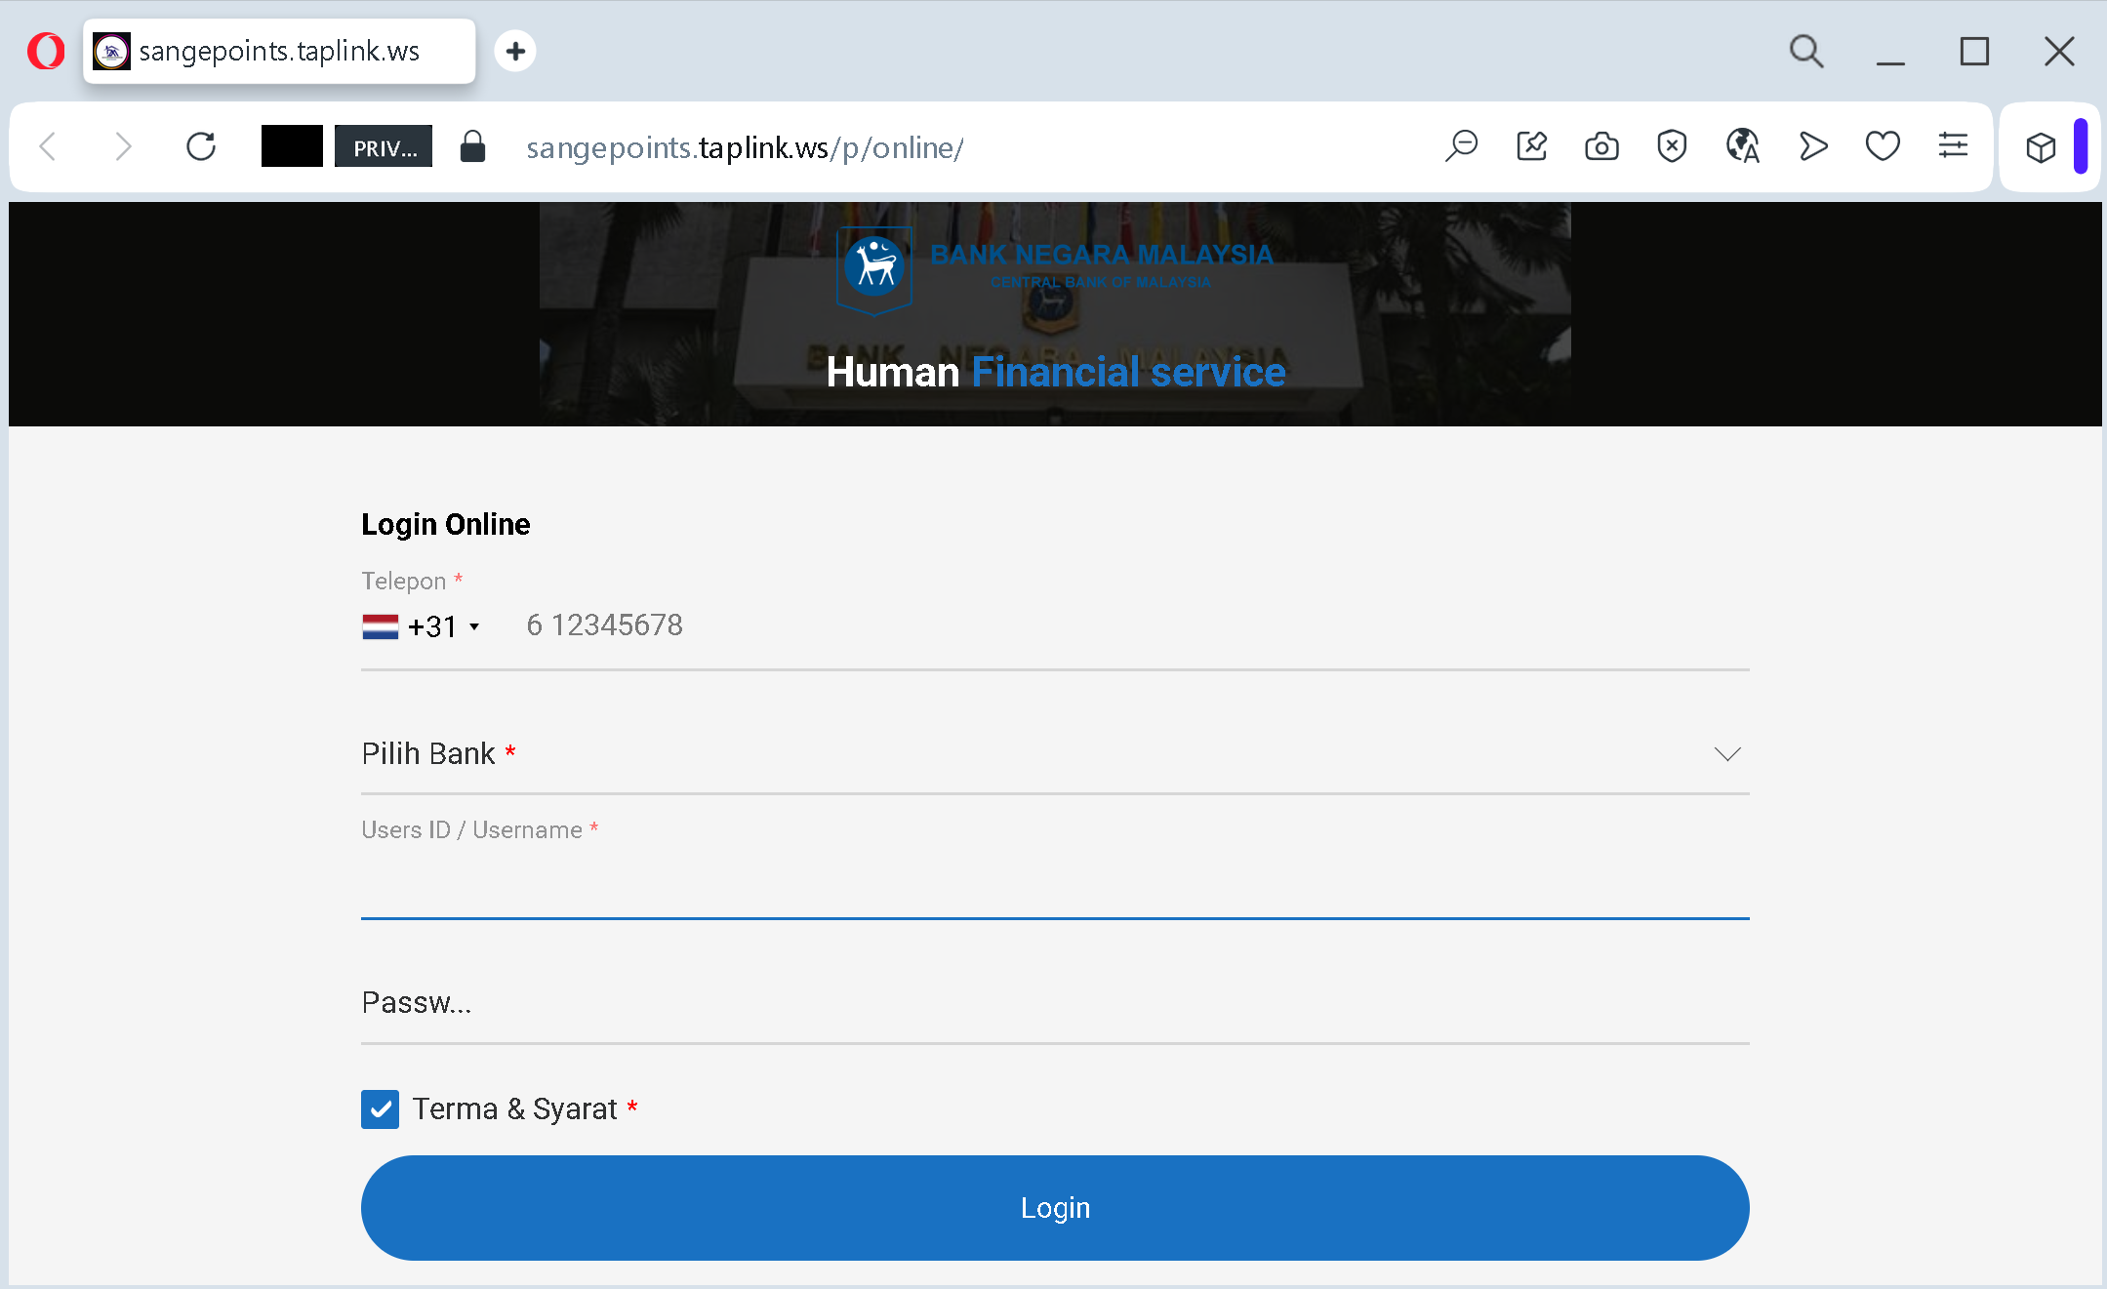Click the reload page icon
The image size is (2107, 1289).
[x=201, y=146]
